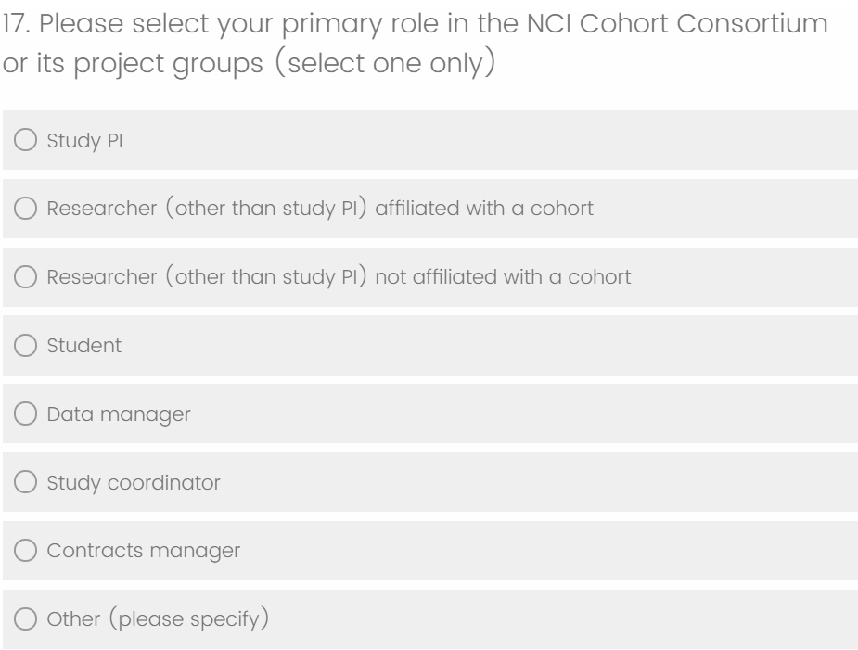The image size is (858, 650).
Task: Click the "Contracts manager" label text
Action: [143, 551]
